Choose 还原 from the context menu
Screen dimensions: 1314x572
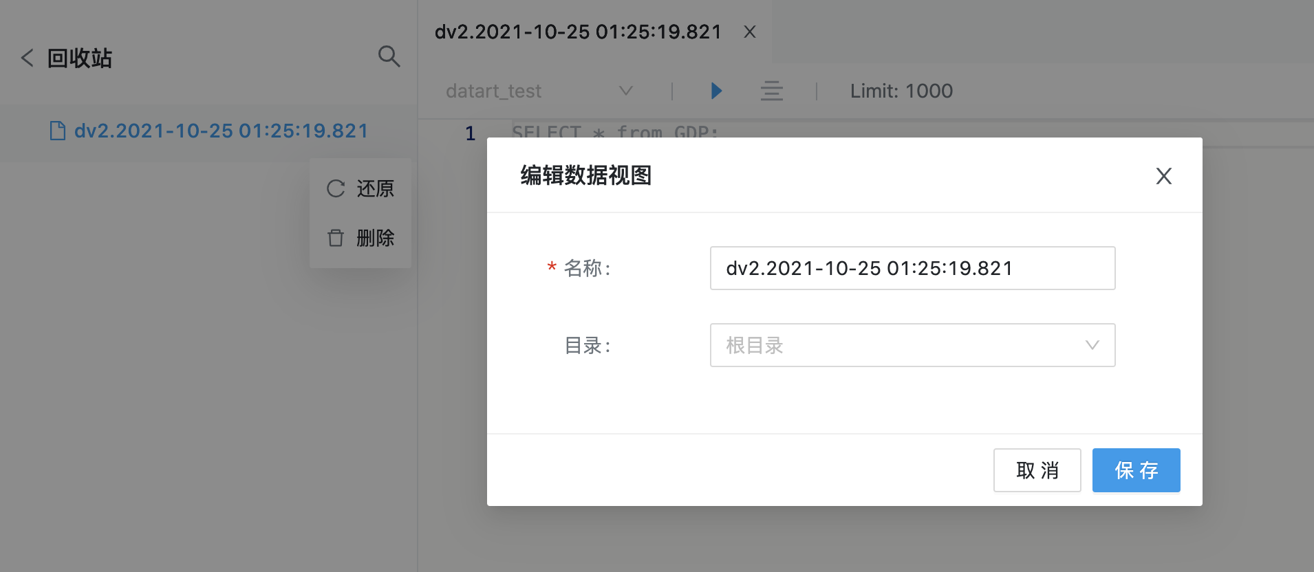pyautogui.click(x=375, y=188)
